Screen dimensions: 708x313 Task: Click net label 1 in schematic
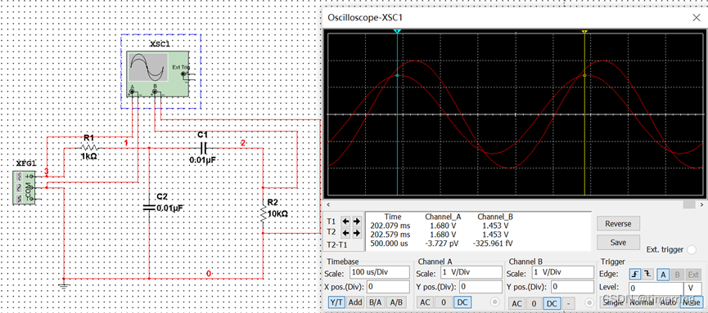pyautogui.click(x=127, y=142)
